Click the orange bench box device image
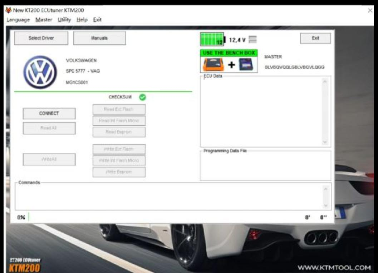This screenshot has height=273, width=378. pos(213,64)
